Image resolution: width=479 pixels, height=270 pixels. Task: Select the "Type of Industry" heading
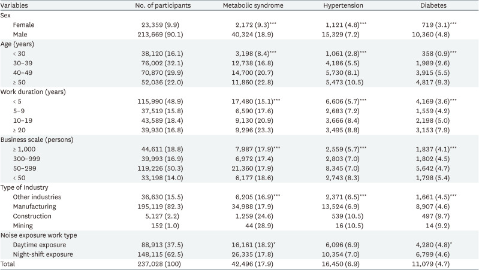(28, 187)
